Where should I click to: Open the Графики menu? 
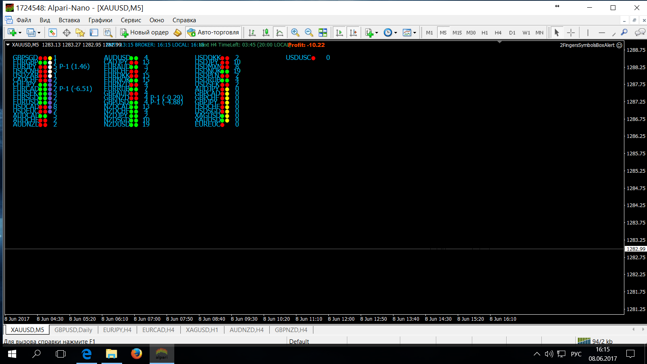pos(100,20)
